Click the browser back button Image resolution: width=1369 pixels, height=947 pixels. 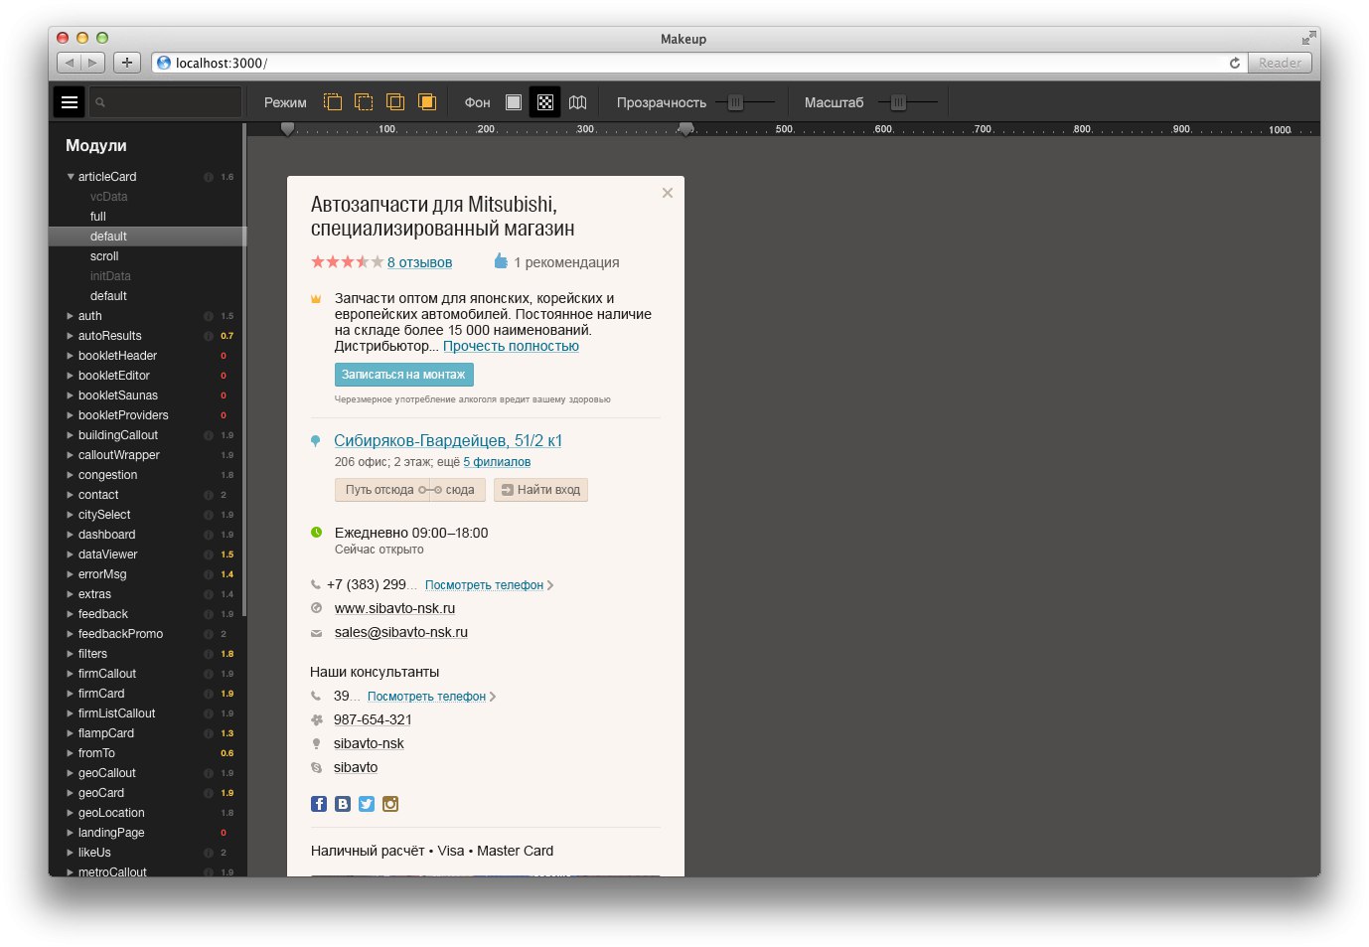(x=69, y=63)
